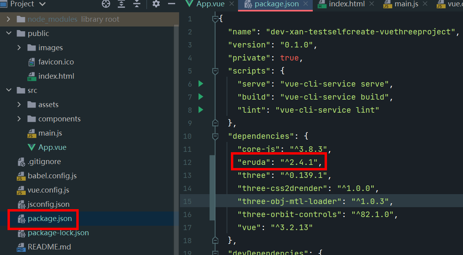Switch to the App.vue editor tab
Screen dimensions: 463x255
210,4
